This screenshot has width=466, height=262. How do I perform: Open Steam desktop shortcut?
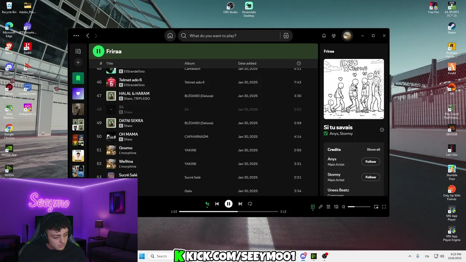(x=452, y=28)
